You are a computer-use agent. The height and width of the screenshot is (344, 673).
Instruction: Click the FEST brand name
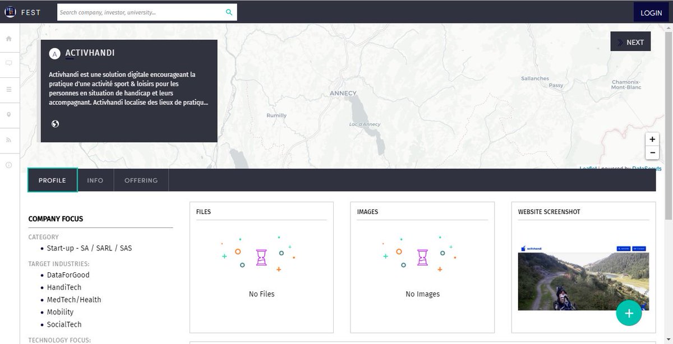coord(31,12)
